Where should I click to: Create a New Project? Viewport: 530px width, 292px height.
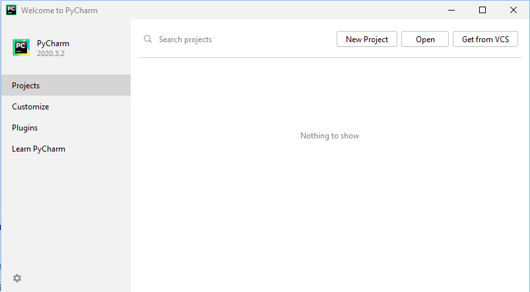coord(367,39)
